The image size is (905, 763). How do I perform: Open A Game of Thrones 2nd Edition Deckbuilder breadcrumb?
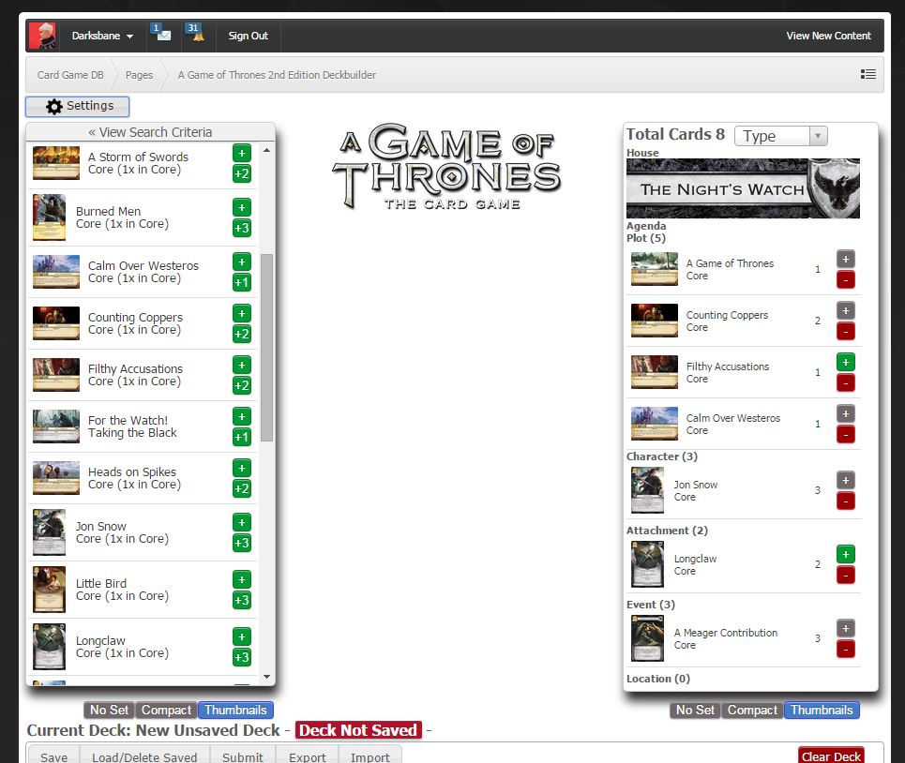277,75
